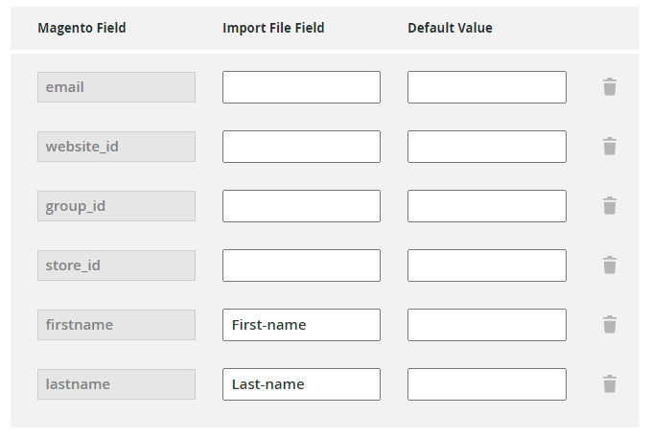Delete the lastname mapping row
This screenshot has width=651, height=438.
click(x=609, y=384)
